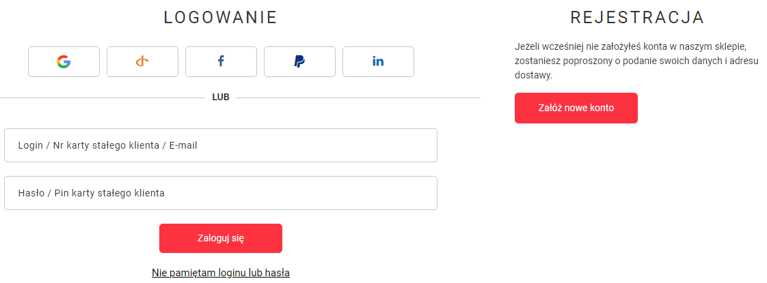This screenshot has width=767, height=283.
Task: Choose the orange OpenID login icon
Action: (142, 62)
